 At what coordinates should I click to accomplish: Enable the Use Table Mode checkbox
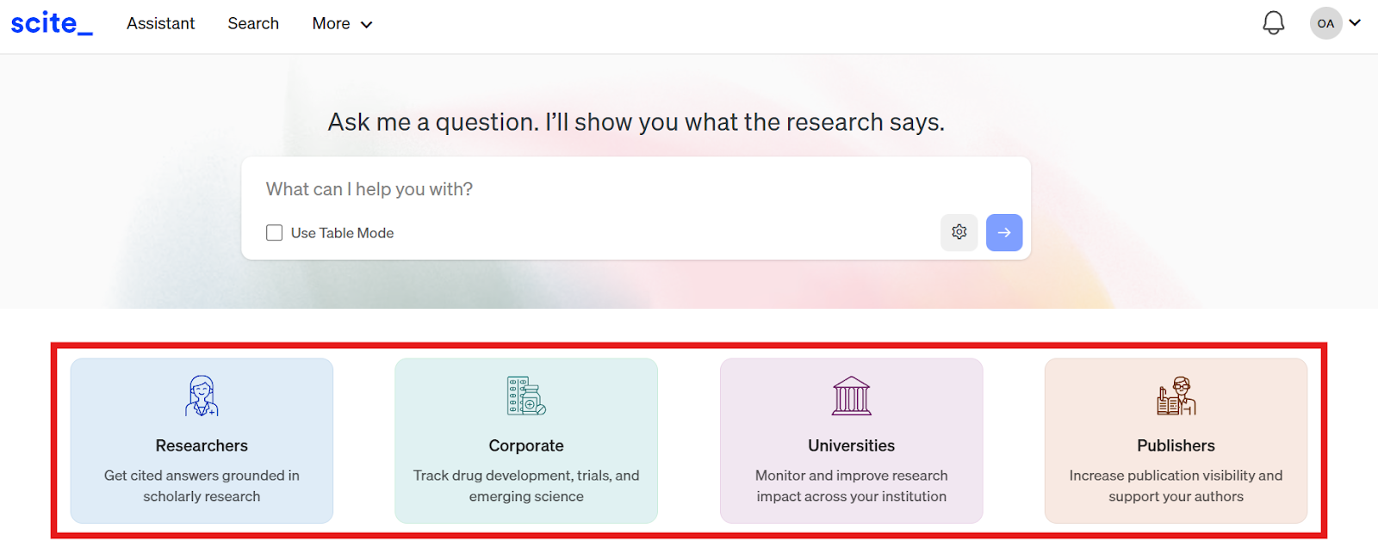pos(275,233)
